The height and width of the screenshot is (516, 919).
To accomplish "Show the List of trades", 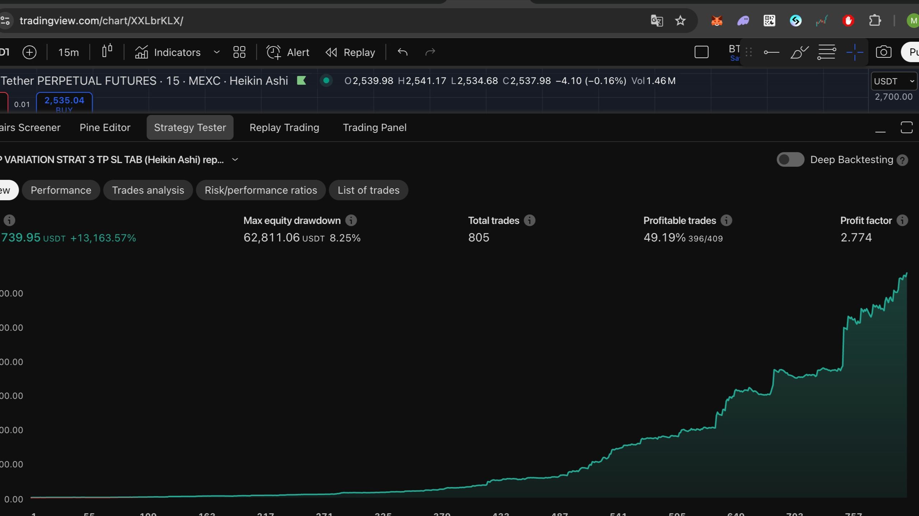I will (x=368, y=190).
